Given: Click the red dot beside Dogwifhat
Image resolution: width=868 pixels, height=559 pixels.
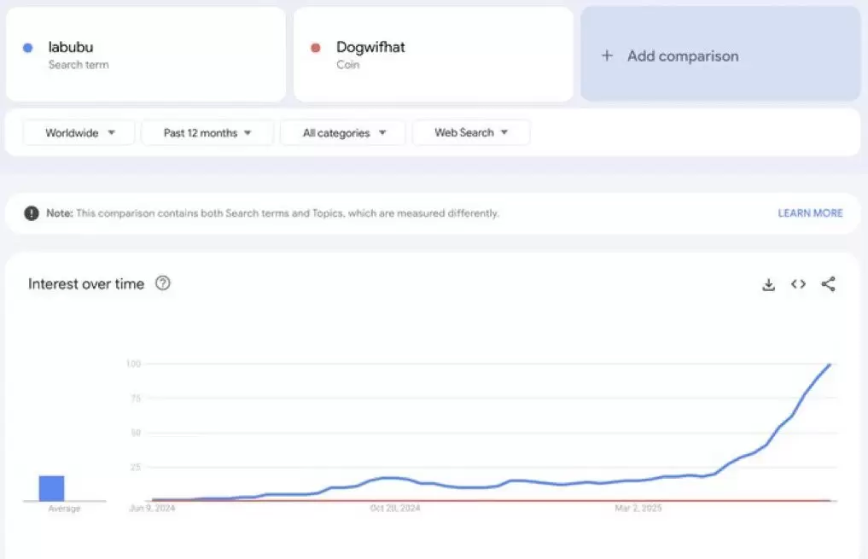Looking at the screenshot, I should (316, 48).
